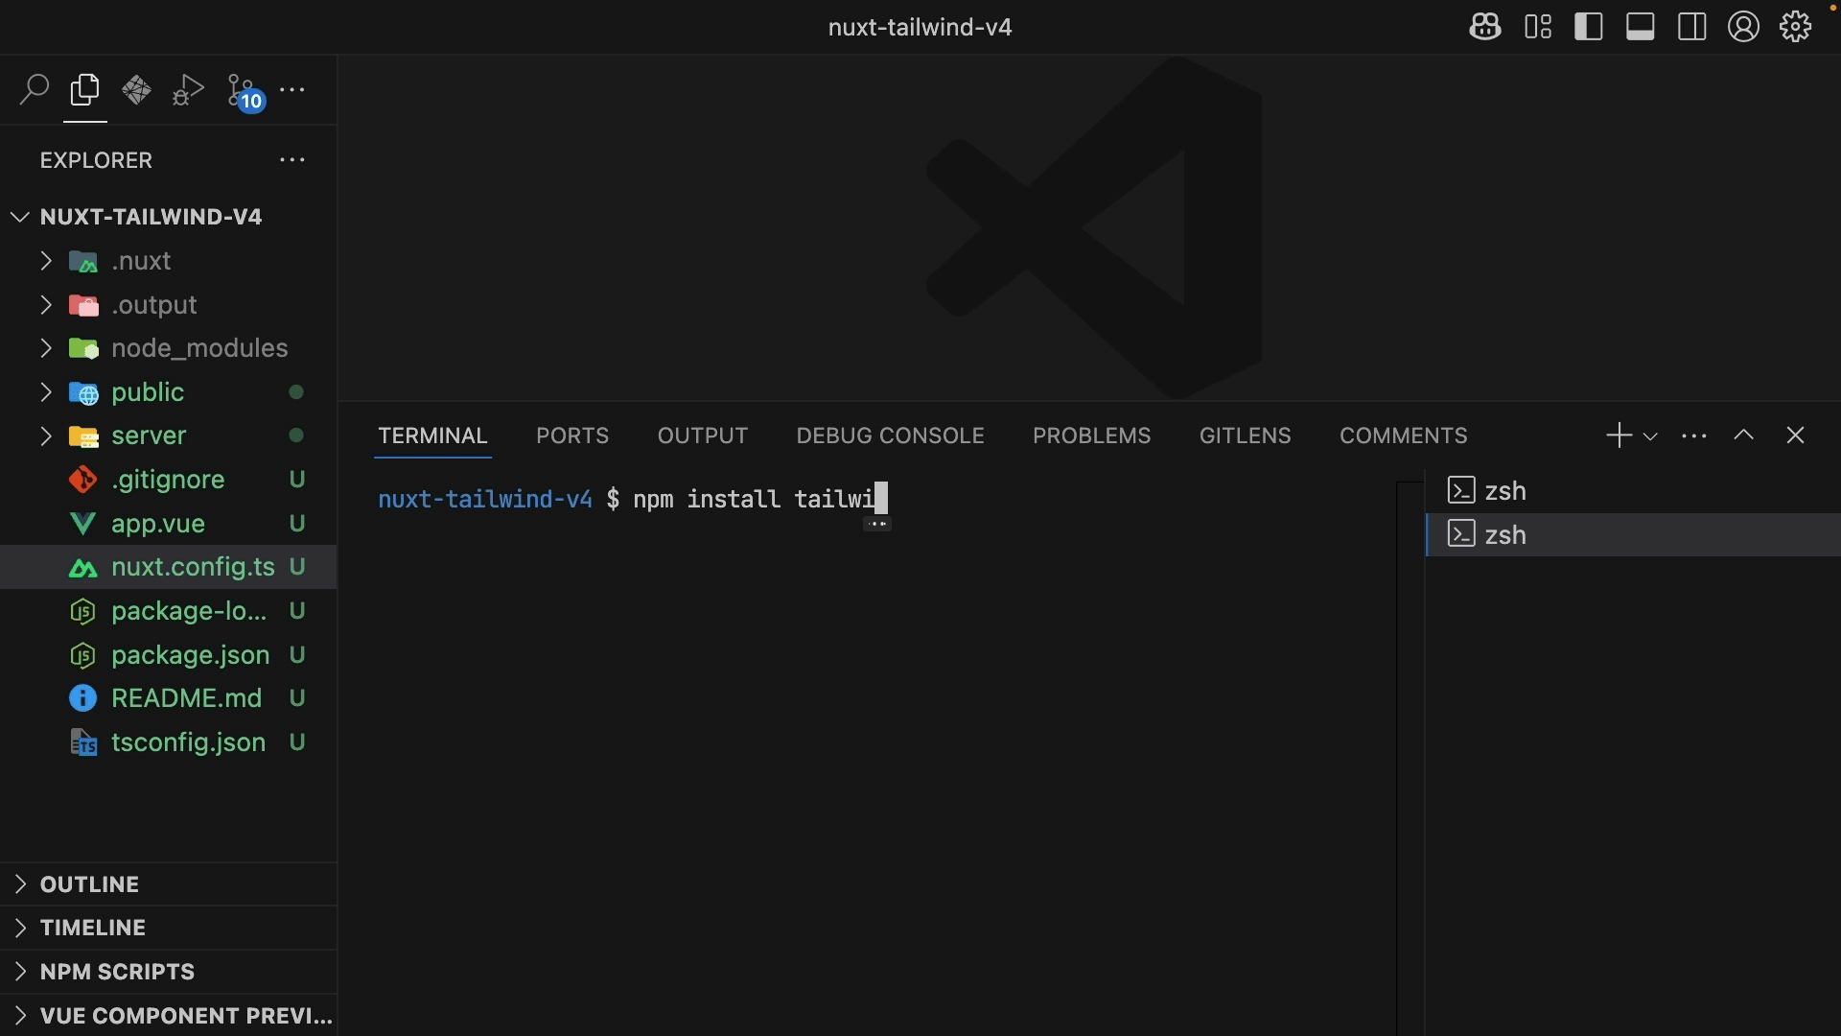This screenshot has width=1841, height=1036.
Task: Expand the NPM SCRIPTS section
Action: (168, 972)
